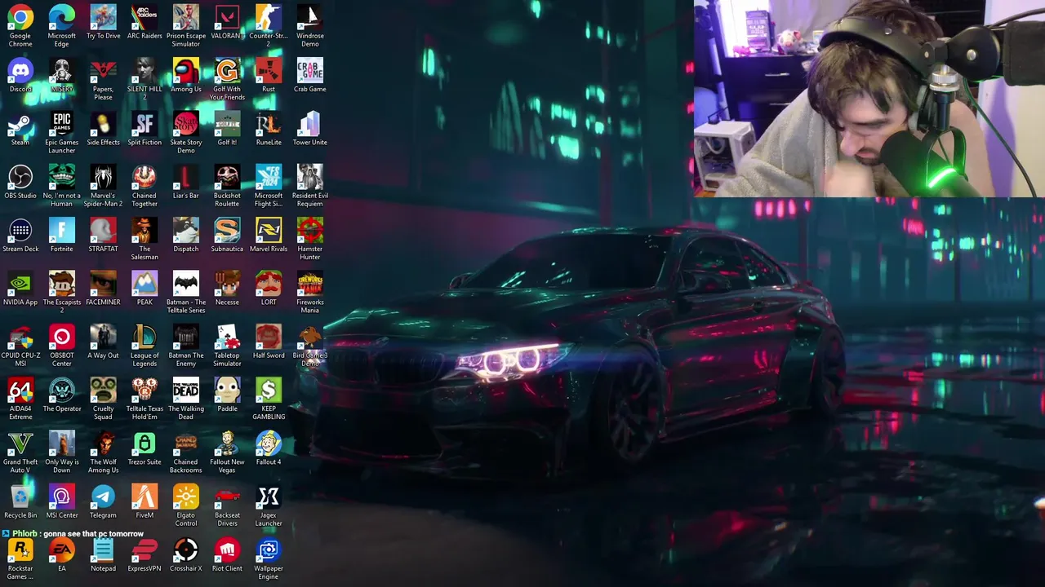Select the Tower Unite icon
The image size is (1045, 587).
pos(310,124)
